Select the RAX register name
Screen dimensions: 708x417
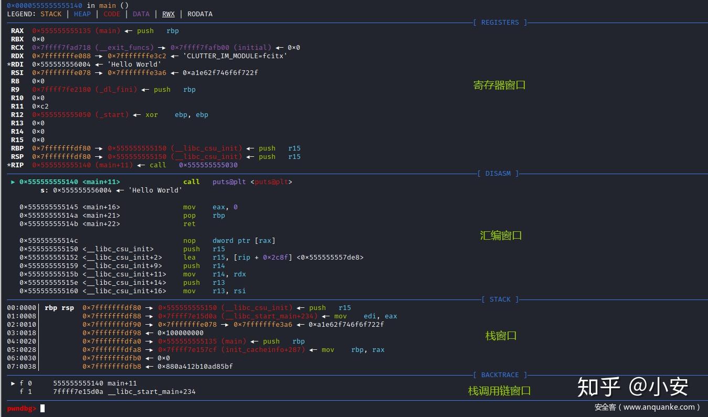coord(17,30)
